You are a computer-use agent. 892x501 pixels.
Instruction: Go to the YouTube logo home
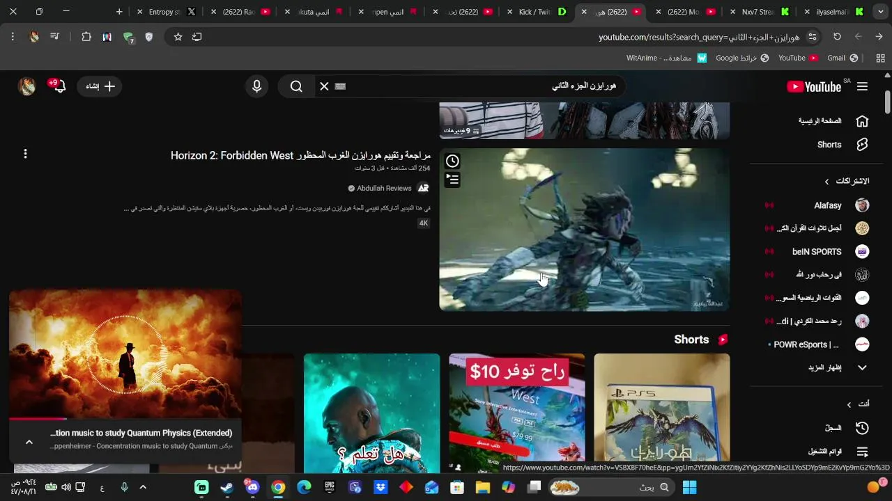click(x=814, y=86)
